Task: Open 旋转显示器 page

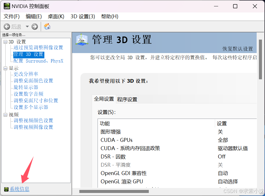Action: [x=26, y=87]
